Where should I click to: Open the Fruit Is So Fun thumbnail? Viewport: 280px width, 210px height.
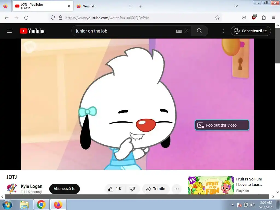click(x=211, y=185)
